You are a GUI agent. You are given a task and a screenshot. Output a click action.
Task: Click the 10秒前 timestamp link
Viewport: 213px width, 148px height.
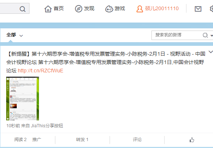click(13, 126)
